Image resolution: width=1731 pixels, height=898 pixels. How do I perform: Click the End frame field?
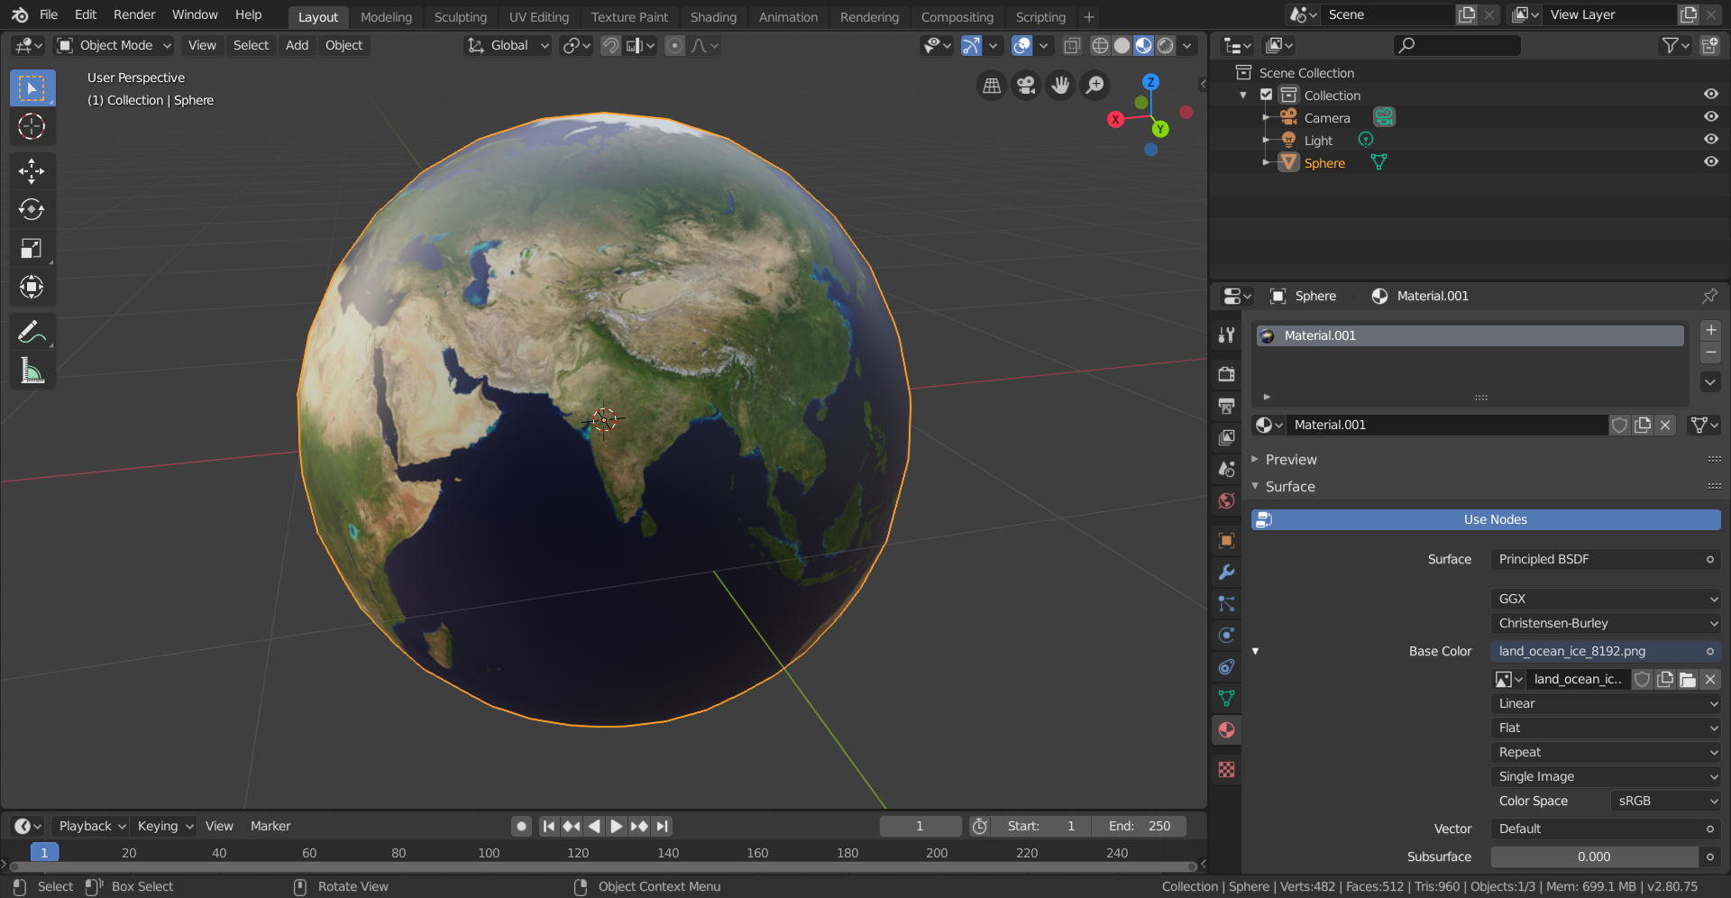coord(1139,826)
